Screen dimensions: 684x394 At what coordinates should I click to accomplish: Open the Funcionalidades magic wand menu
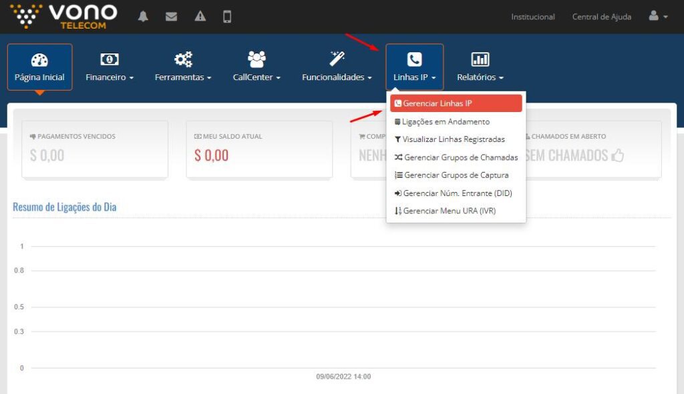pyautogui.click(x=337, y=67)
